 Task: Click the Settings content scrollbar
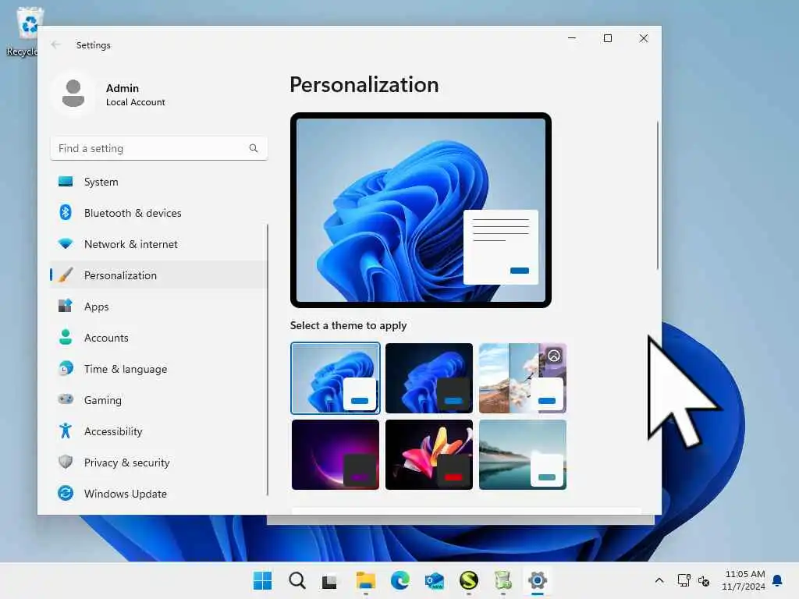pos(657,195)
